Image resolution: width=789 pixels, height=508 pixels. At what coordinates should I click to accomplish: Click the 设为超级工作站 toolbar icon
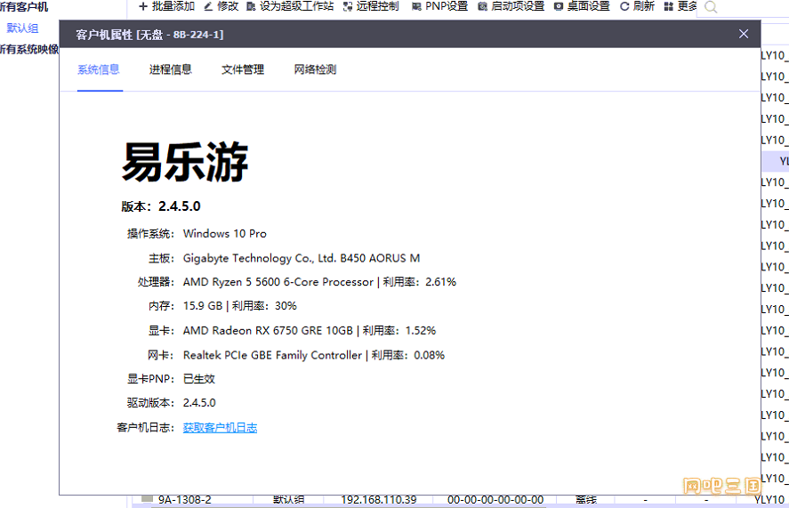point(250,6)
